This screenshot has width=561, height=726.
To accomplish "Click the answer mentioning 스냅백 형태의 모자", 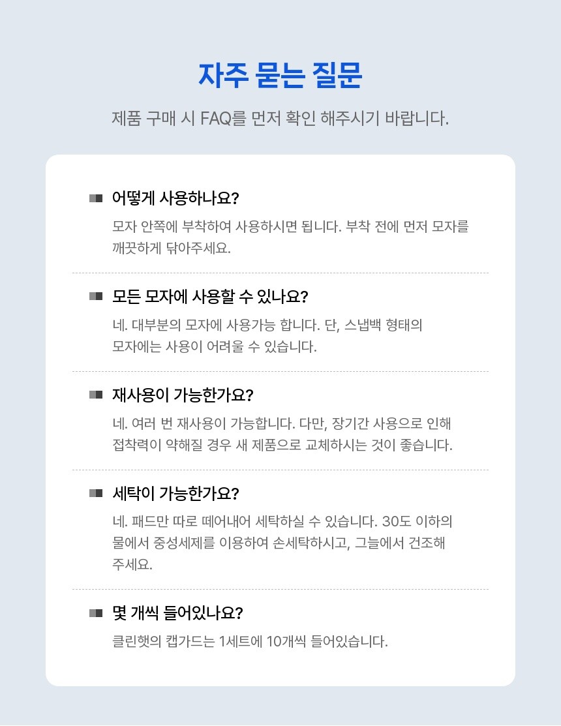I will coord(267,335).
